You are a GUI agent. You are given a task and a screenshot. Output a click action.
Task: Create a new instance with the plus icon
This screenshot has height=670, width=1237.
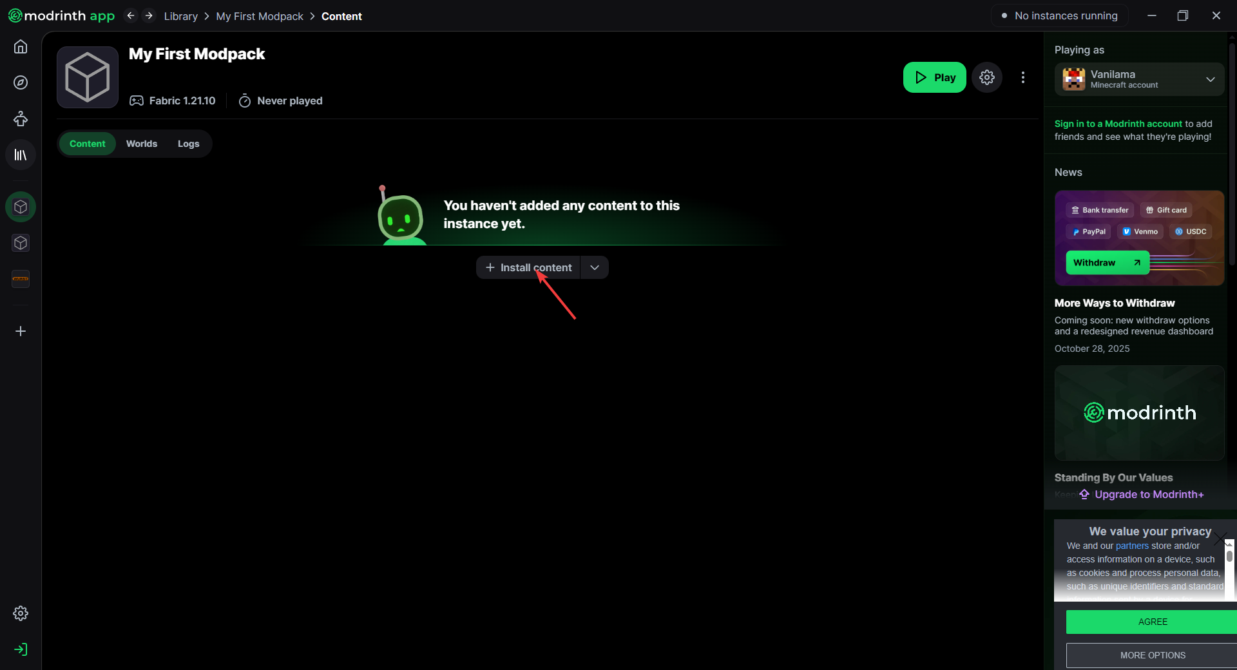click(21, 331)
